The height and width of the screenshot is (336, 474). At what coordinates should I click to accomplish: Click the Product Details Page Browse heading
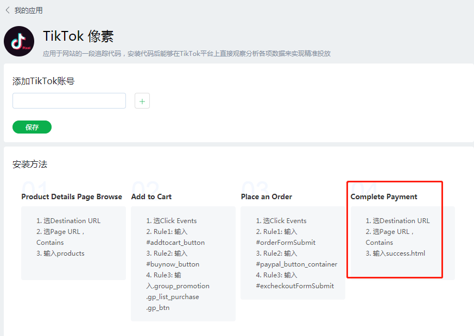click(x=72, y=196)
